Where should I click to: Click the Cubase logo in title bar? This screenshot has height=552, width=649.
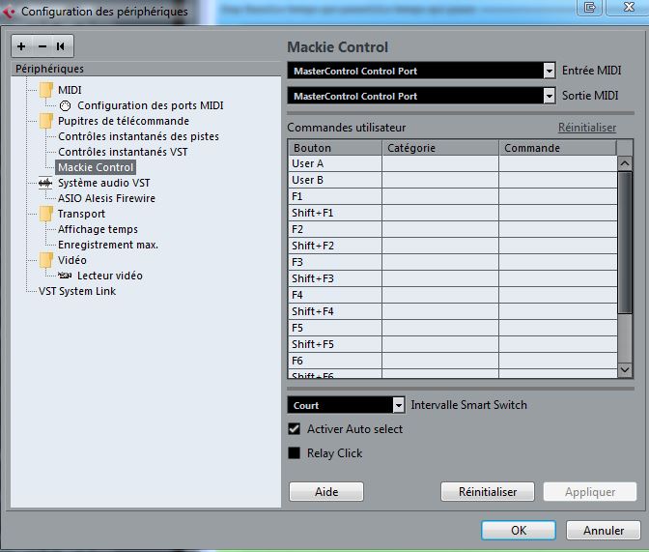click(x=9, y=12)
